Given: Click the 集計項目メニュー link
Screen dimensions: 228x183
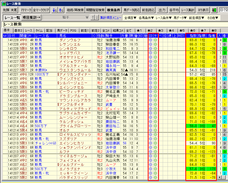Looking at the screenshot, I should tap(111, 18).
